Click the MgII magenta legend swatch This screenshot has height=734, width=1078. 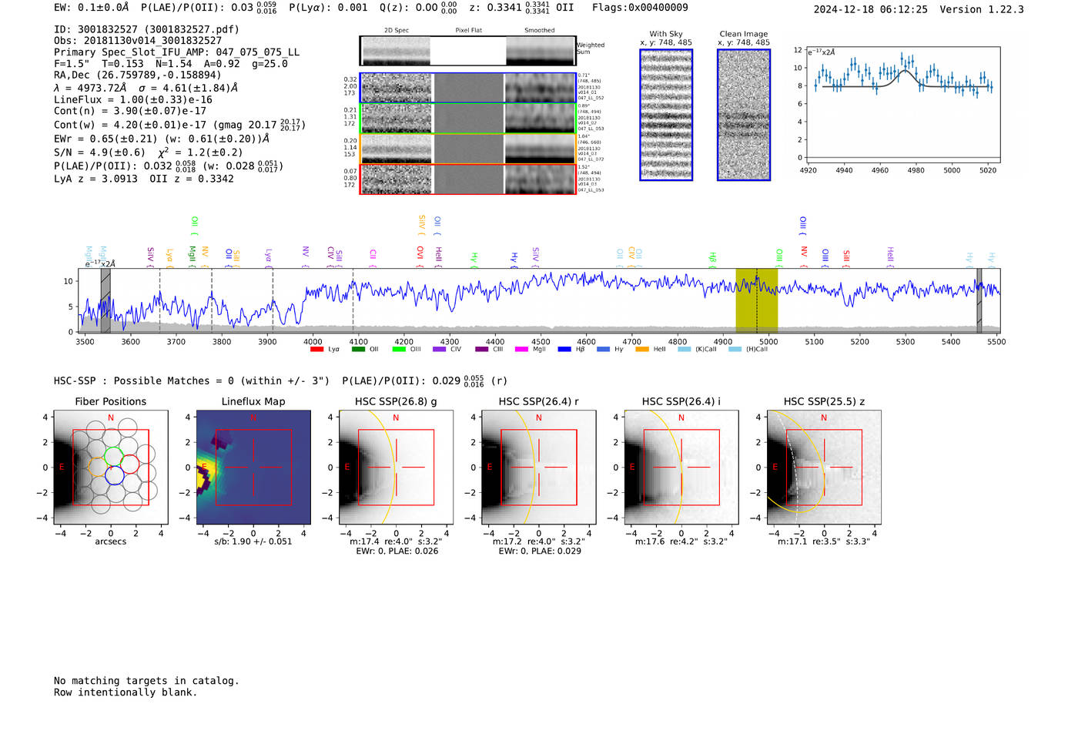click(x=521, y=349)
